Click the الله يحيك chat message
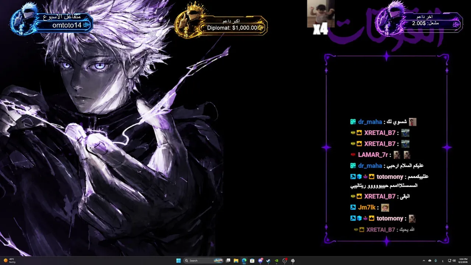The image size is (471, 265). click(x=408, y=230)
